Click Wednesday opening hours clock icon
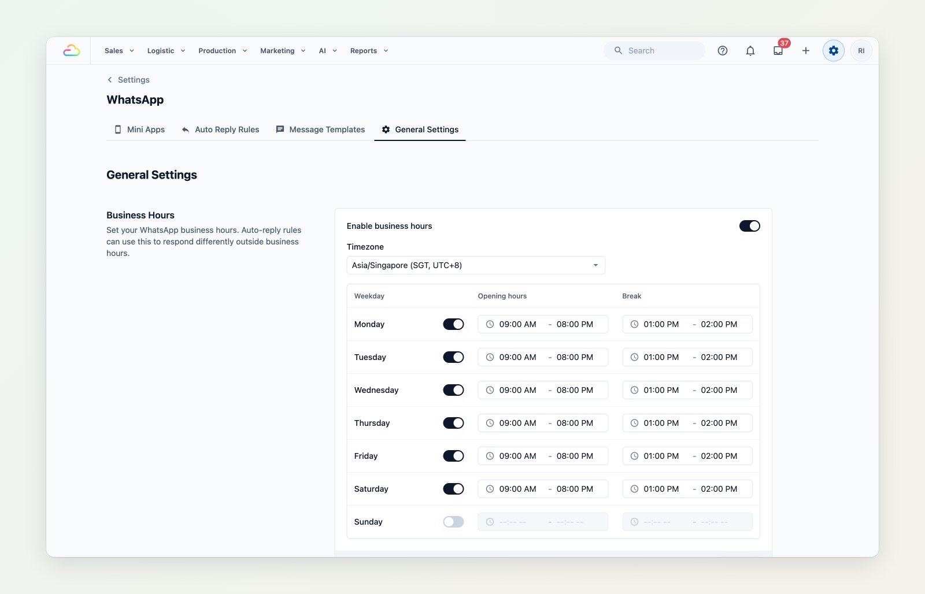Screen dimensions: 925x594 490,390
